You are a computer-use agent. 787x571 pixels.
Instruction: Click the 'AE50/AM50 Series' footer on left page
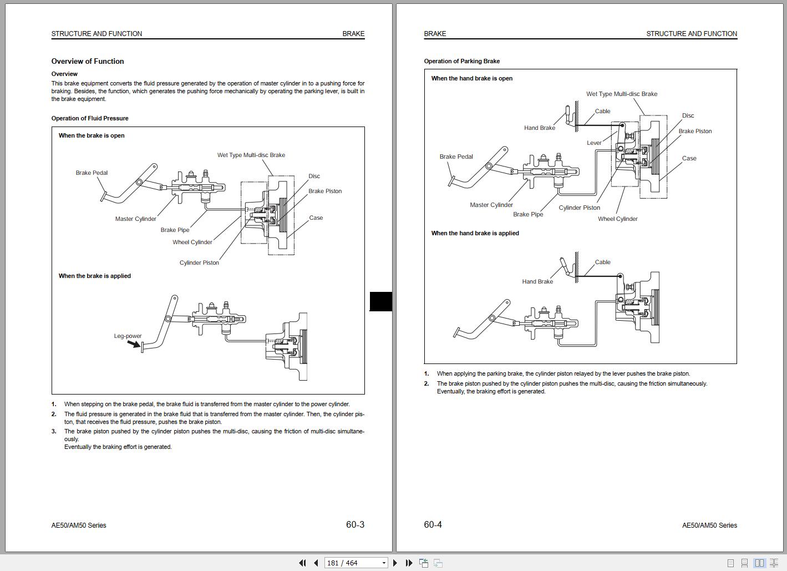(79, 525)
